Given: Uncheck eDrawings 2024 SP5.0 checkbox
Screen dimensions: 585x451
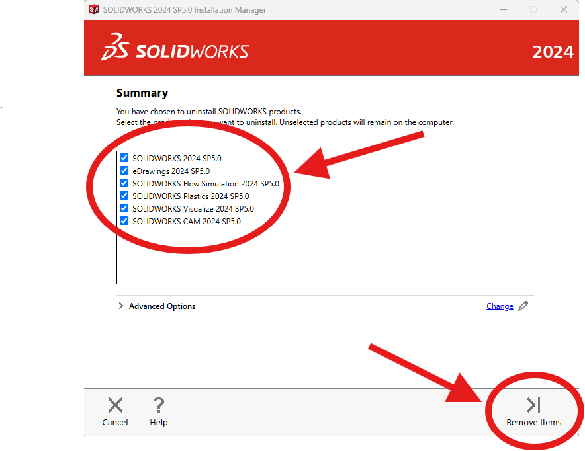Looking at the screenshot, I should pos(124,171).
